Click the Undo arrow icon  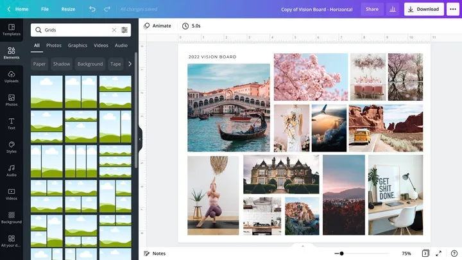coord(92,9)
